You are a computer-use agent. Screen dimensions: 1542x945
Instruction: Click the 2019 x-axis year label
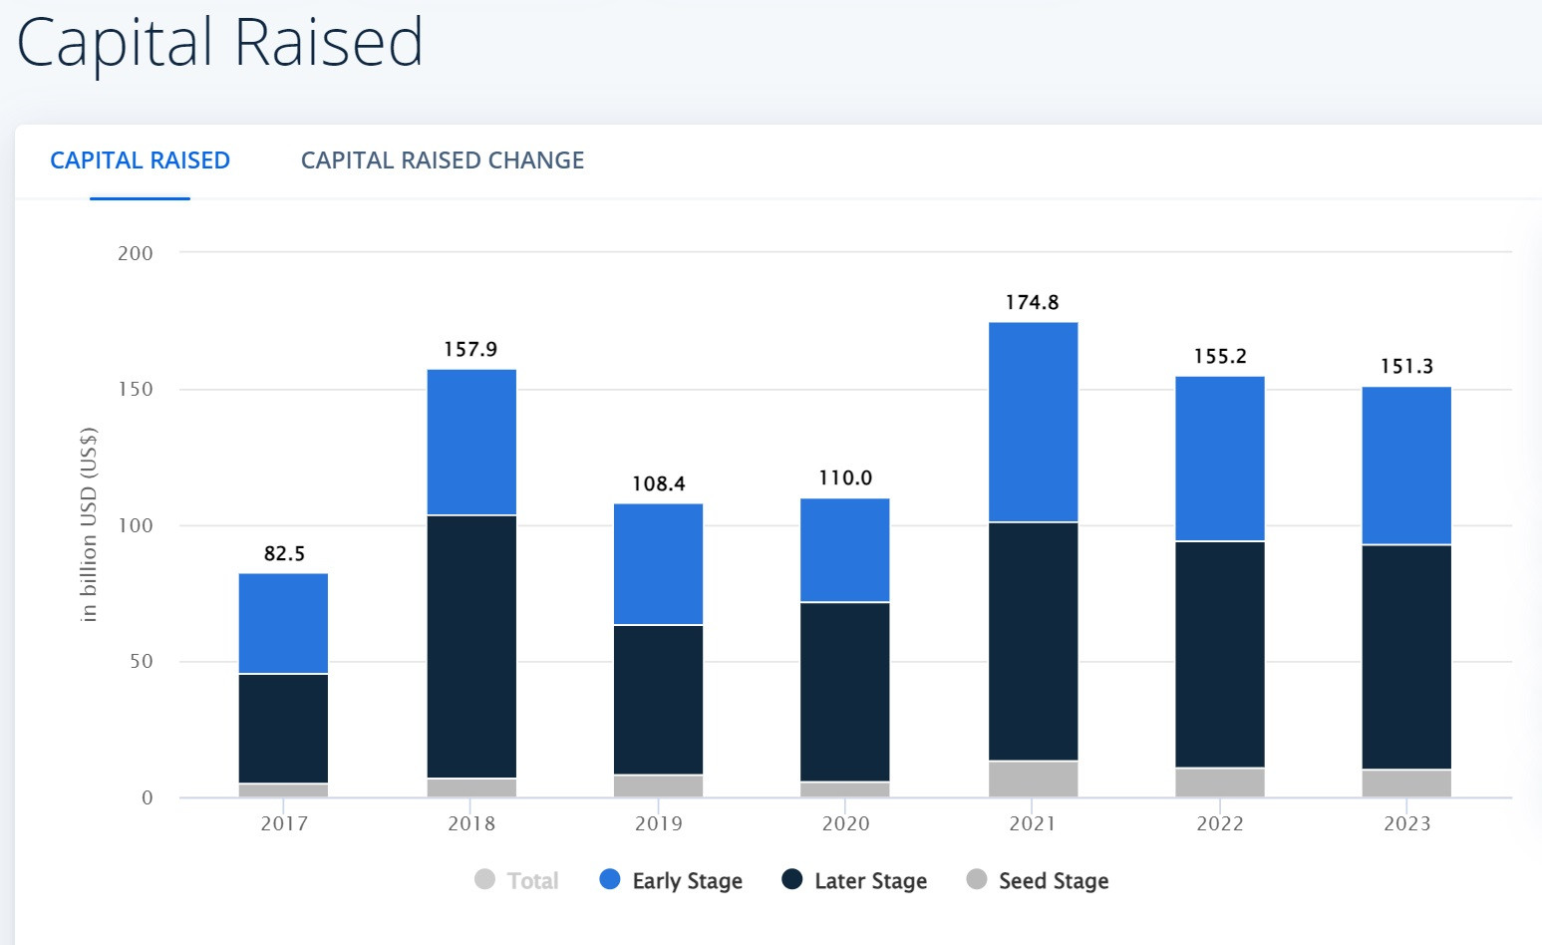pyautogui.click(x=659, y=823)
